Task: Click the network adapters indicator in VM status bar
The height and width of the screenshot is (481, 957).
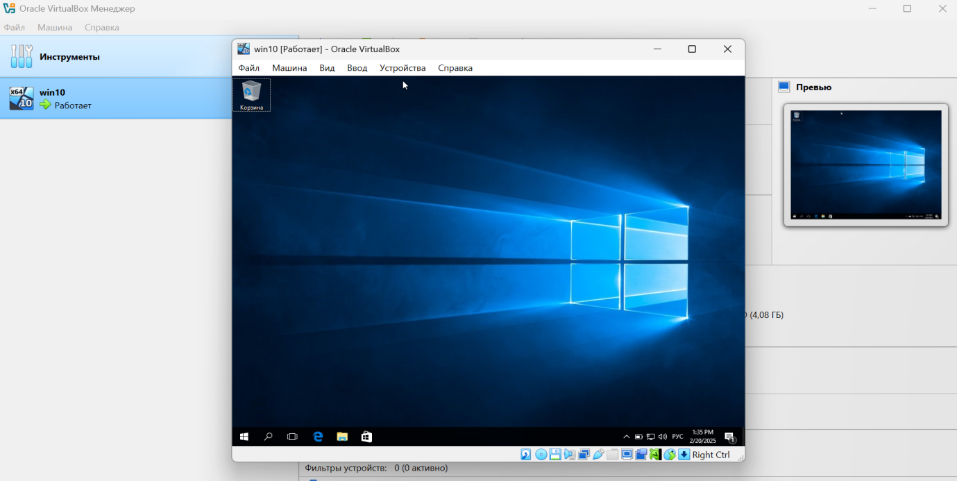Action: point(584,455)
